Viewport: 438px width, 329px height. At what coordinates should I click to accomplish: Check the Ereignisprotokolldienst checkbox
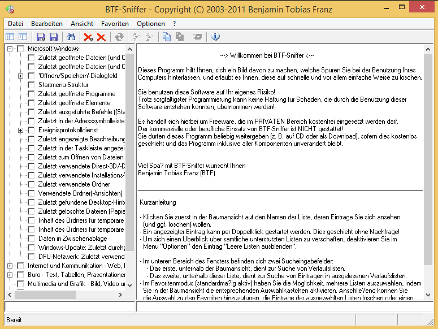click(x=31, y=130)
